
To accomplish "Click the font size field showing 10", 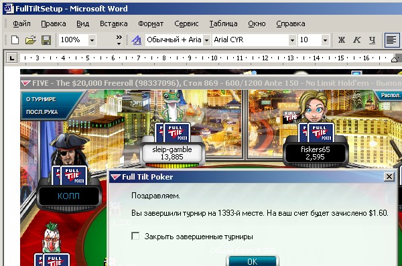I will click(x=310, y=40).
